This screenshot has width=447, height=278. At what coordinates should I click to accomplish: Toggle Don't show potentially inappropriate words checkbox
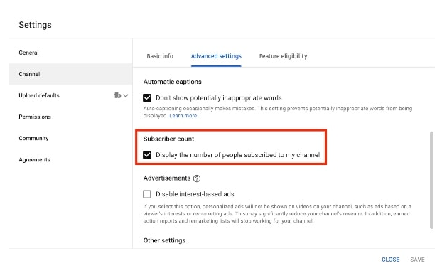pyautogui.click(x=147, y=98)
